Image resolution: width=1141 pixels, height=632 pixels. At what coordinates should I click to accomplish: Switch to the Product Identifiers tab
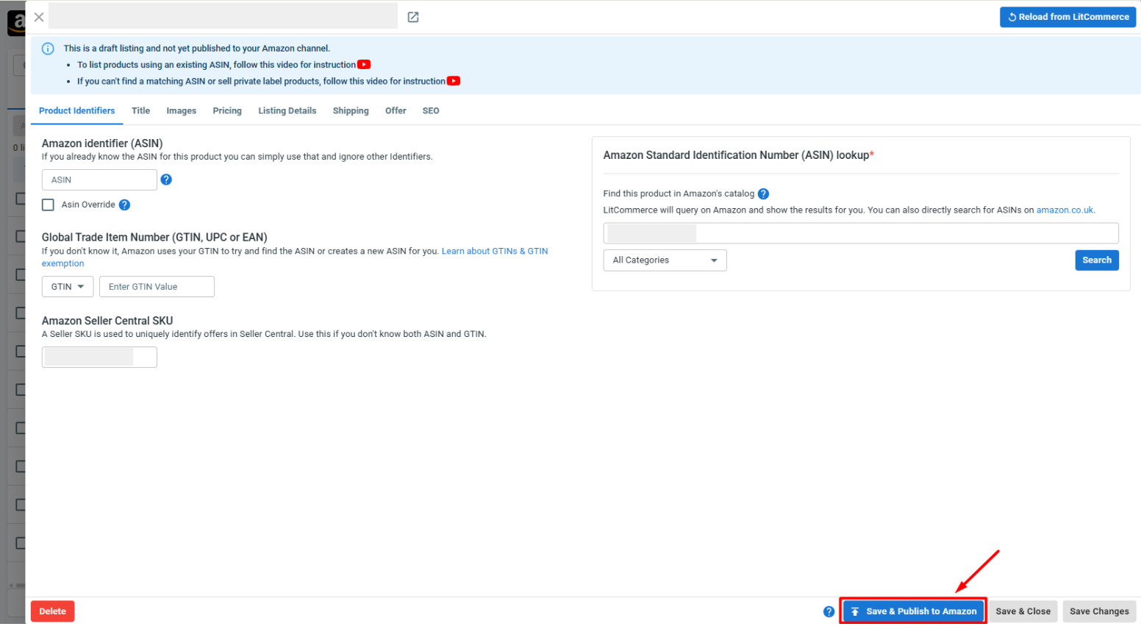coord(77,111)
